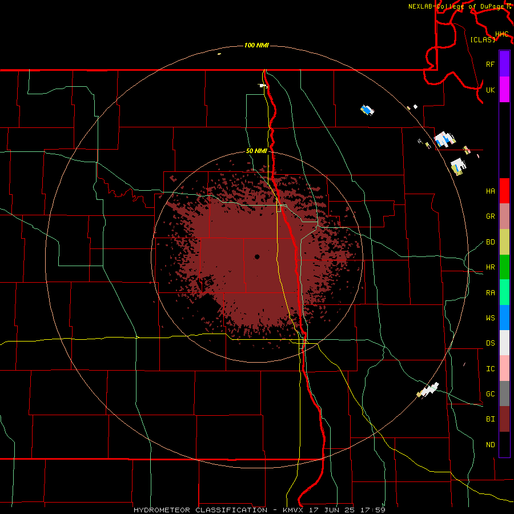Click the '[CLAS]' units label

(x=483, y=39)
